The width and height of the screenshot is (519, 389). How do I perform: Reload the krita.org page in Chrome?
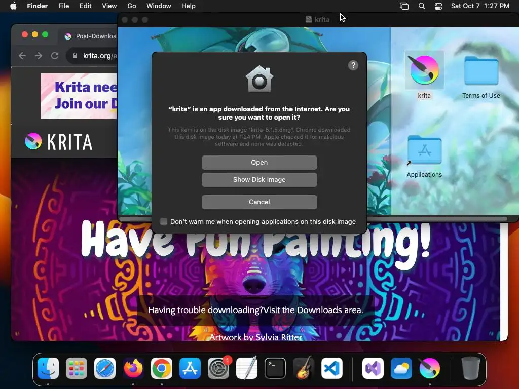[x=55, y=56]
